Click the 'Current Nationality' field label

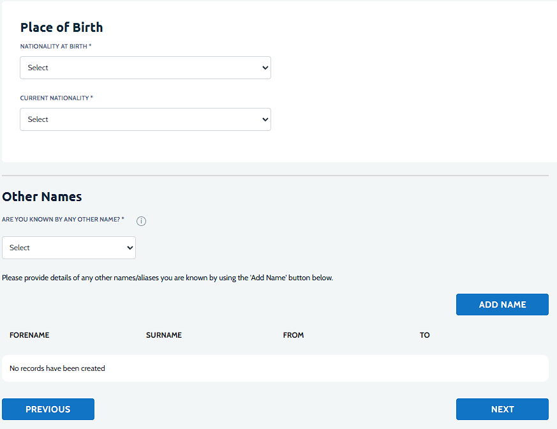pos(56,98)
